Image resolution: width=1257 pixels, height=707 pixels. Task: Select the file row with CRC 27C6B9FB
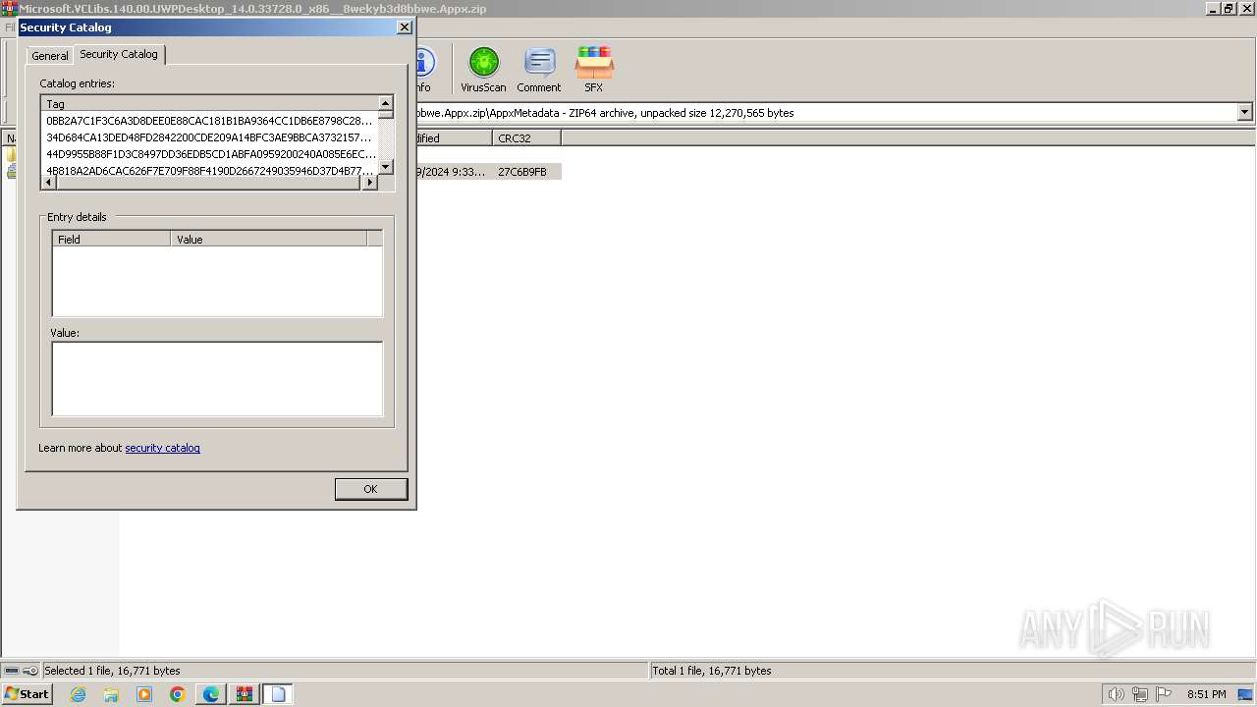(x=488, y=172)
